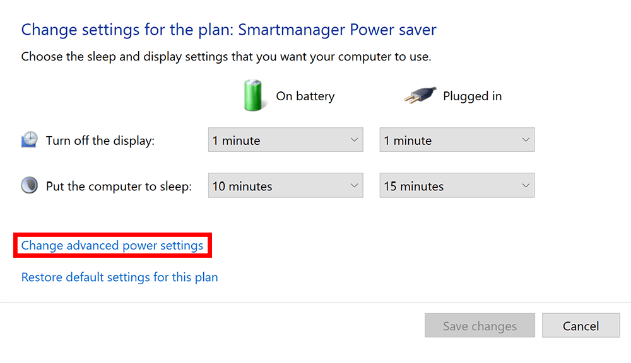Image resolution: width=631 pixels, height=363 pixels.
Task: Click the Turn off the display label text
Action: [100, 141]
